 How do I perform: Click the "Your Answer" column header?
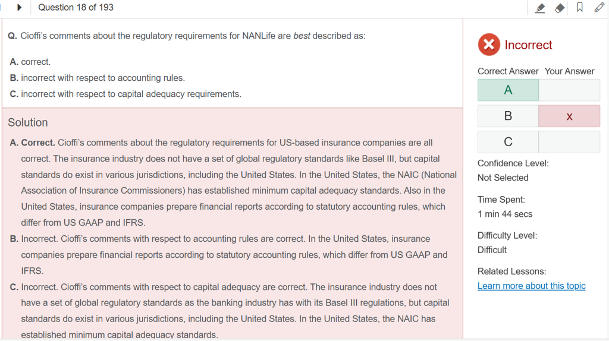click(x=569, y=71)
